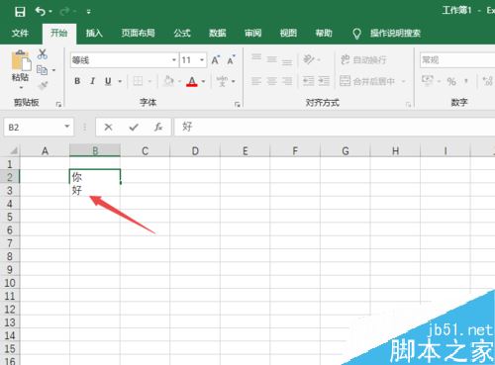Toggle bold formatting
The image size is (495, 365).
77,81
